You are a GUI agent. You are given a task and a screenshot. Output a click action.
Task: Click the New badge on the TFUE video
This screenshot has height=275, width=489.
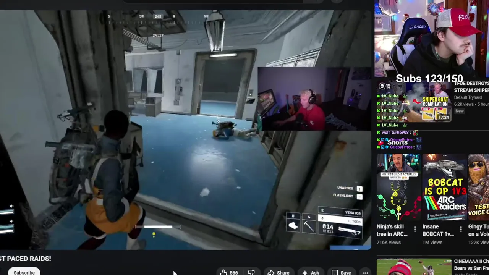[459, 111]
